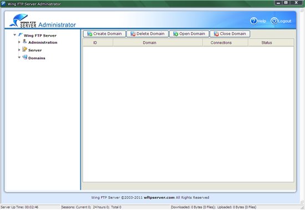This screenshot has height=210, width=305.
Task: Click the Open Domain button
Action: point(189,34)
